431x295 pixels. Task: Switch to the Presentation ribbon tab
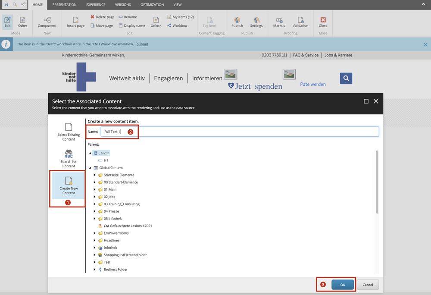pyautogui.click(x=64, y=4)
